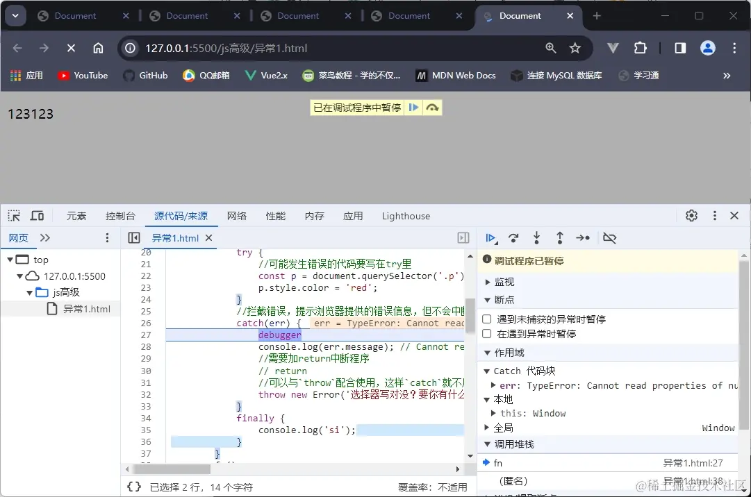Screen dimensions: 751x497
Task: Collapse the js高级 folder
Action: point(29,293)
